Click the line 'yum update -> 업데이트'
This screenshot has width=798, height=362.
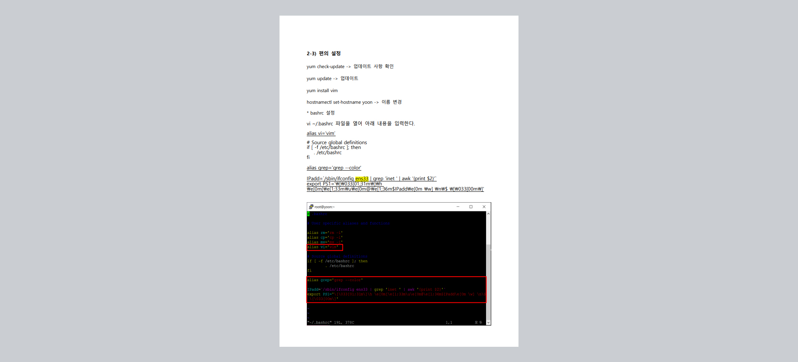(x=332, y=78)
